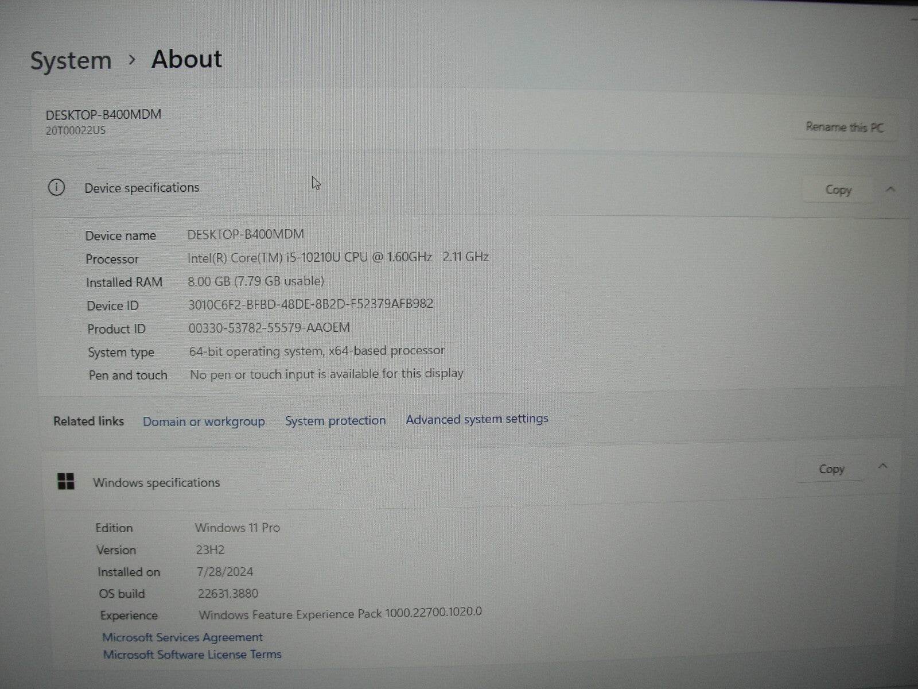The height and width of the screenshot is (689, 918).
Task: Open Domain or workgroup settings
Action: tap(204, 421)
